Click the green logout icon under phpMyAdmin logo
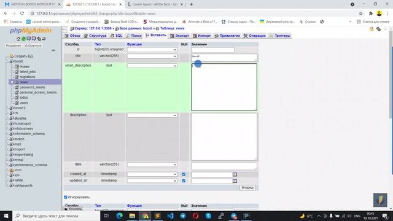Viewport: 393px width, 221px height. [x=23, y=39]
